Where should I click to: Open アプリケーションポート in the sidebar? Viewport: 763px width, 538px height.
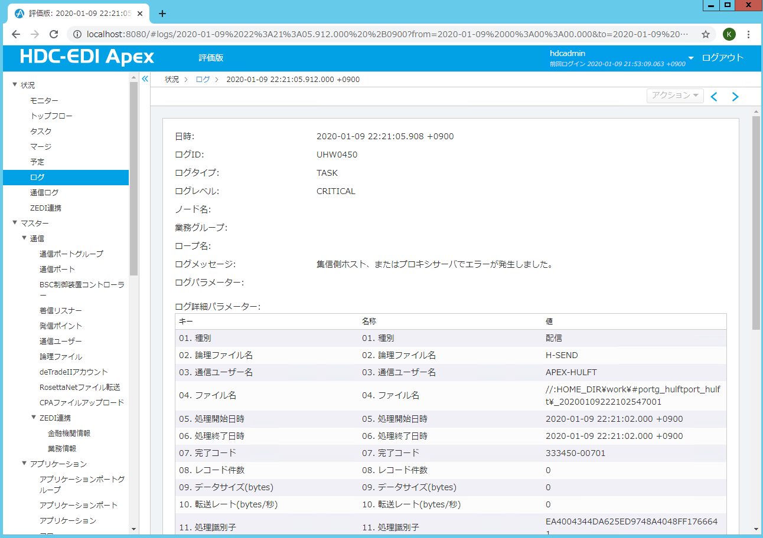(79, 505)
